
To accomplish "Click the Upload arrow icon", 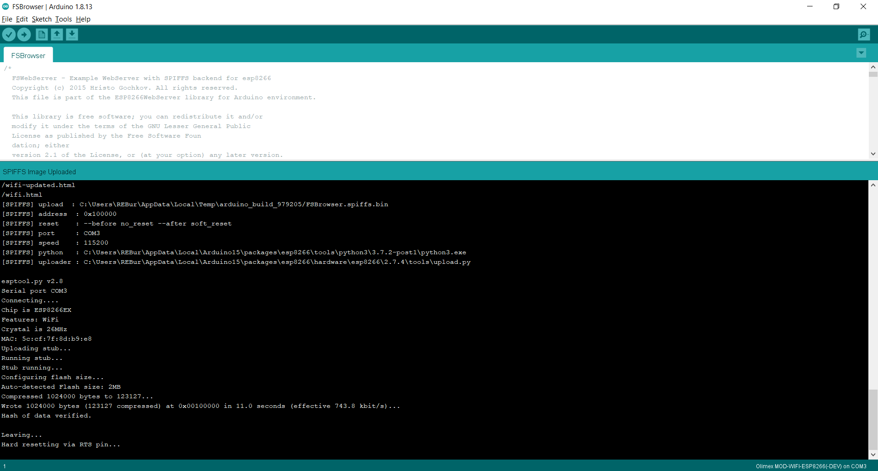I will pos(24,35).
